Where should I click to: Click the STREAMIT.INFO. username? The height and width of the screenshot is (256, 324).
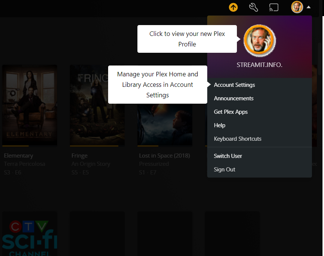[x=259, y=65]
